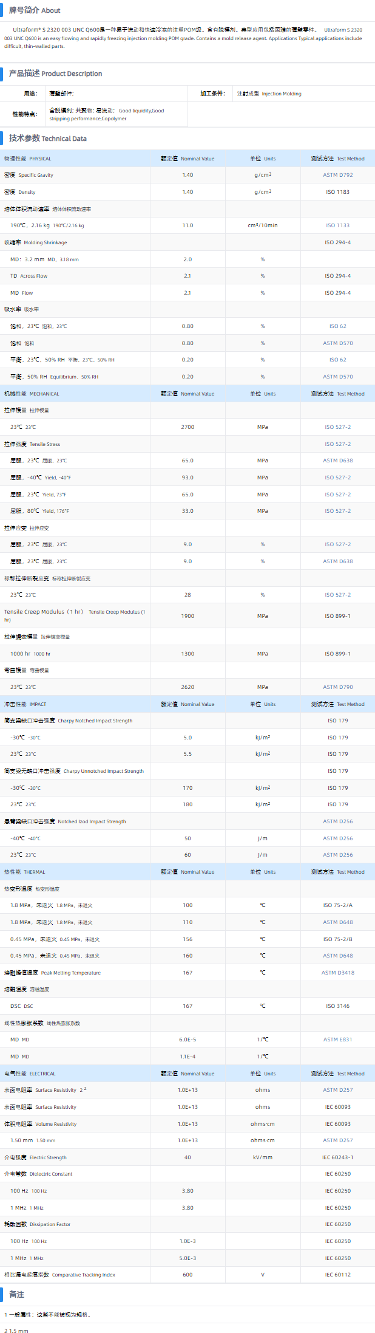
Task: Open the ASTM D792 test method link
Action: tap(337, 175)
